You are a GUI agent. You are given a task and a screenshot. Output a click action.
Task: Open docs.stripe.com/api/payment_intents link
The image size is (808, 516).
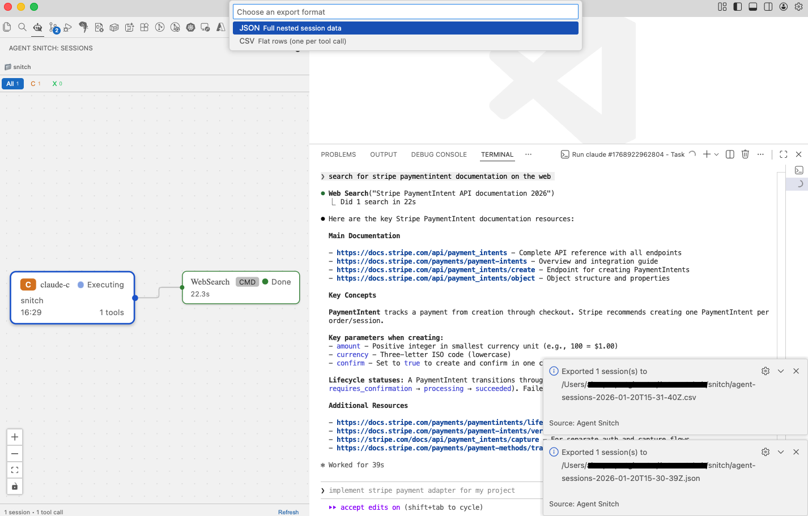coord(422,253)
